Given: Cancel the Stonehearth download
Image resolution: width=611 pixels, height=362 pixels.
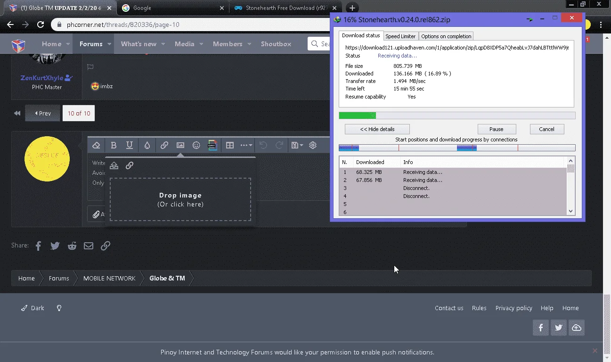Looking at the screenshot, I should pyautogui.click(x=546, y=129).
